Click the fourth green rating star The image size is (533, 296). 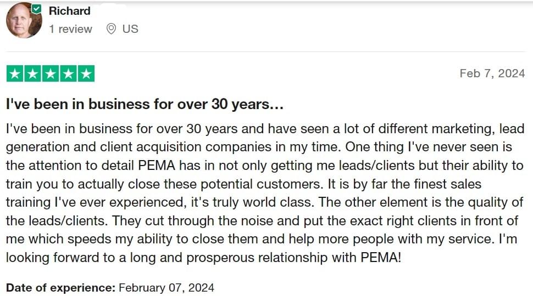click(x=68, y=73)
